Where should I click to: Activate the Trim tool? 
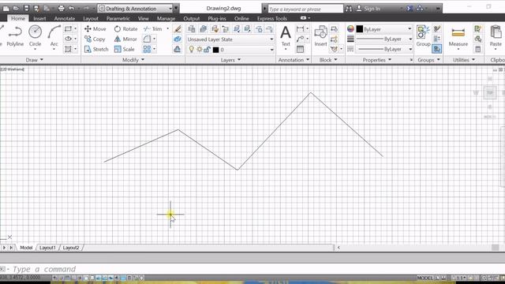(153, 29)
